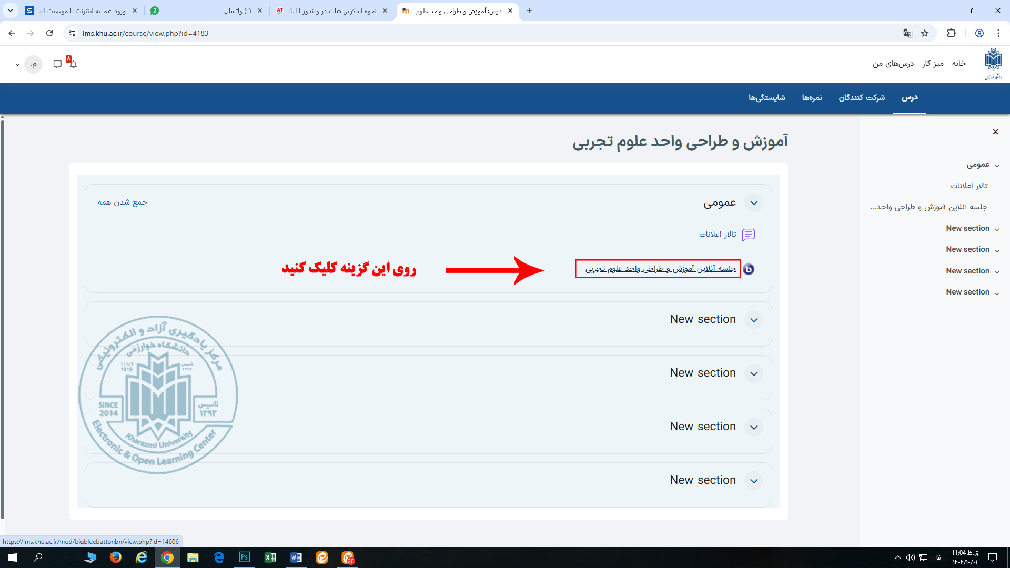Open the browser extensions puzzle icon
Image resolution: width=1010 pixels, height=568 pixels.
point(951,33)
